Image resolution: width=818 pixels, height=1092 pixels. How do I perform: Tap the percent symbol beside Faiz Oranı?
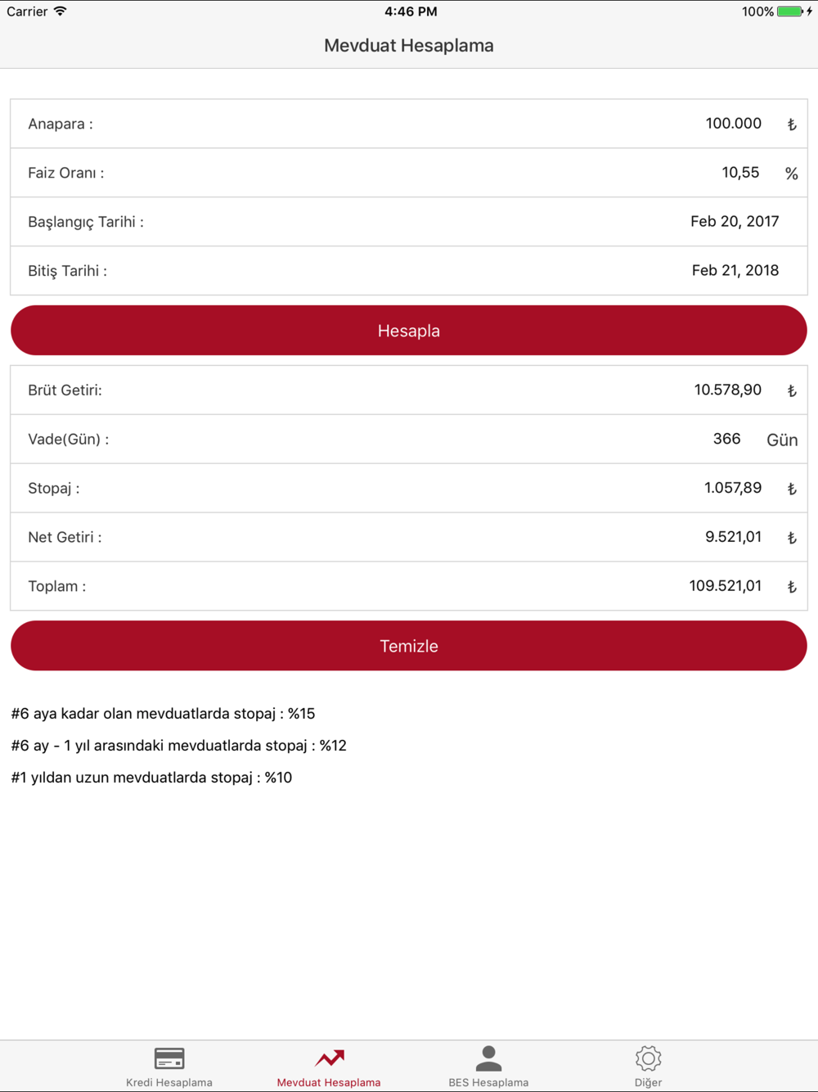791,174
